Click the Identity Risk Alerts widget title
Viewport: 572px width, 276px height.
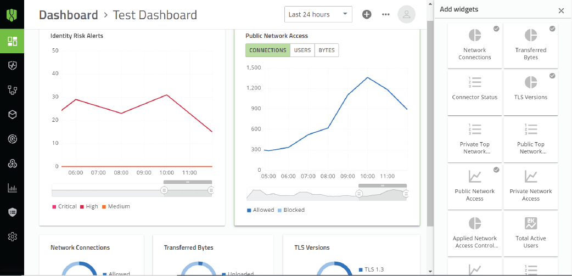point(77,36)
